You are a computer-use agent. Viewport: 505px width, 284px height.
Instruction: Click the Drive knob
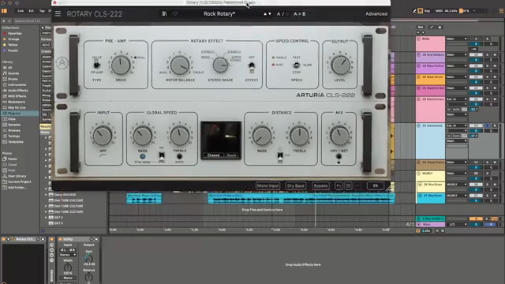click(x=121, y=65)
